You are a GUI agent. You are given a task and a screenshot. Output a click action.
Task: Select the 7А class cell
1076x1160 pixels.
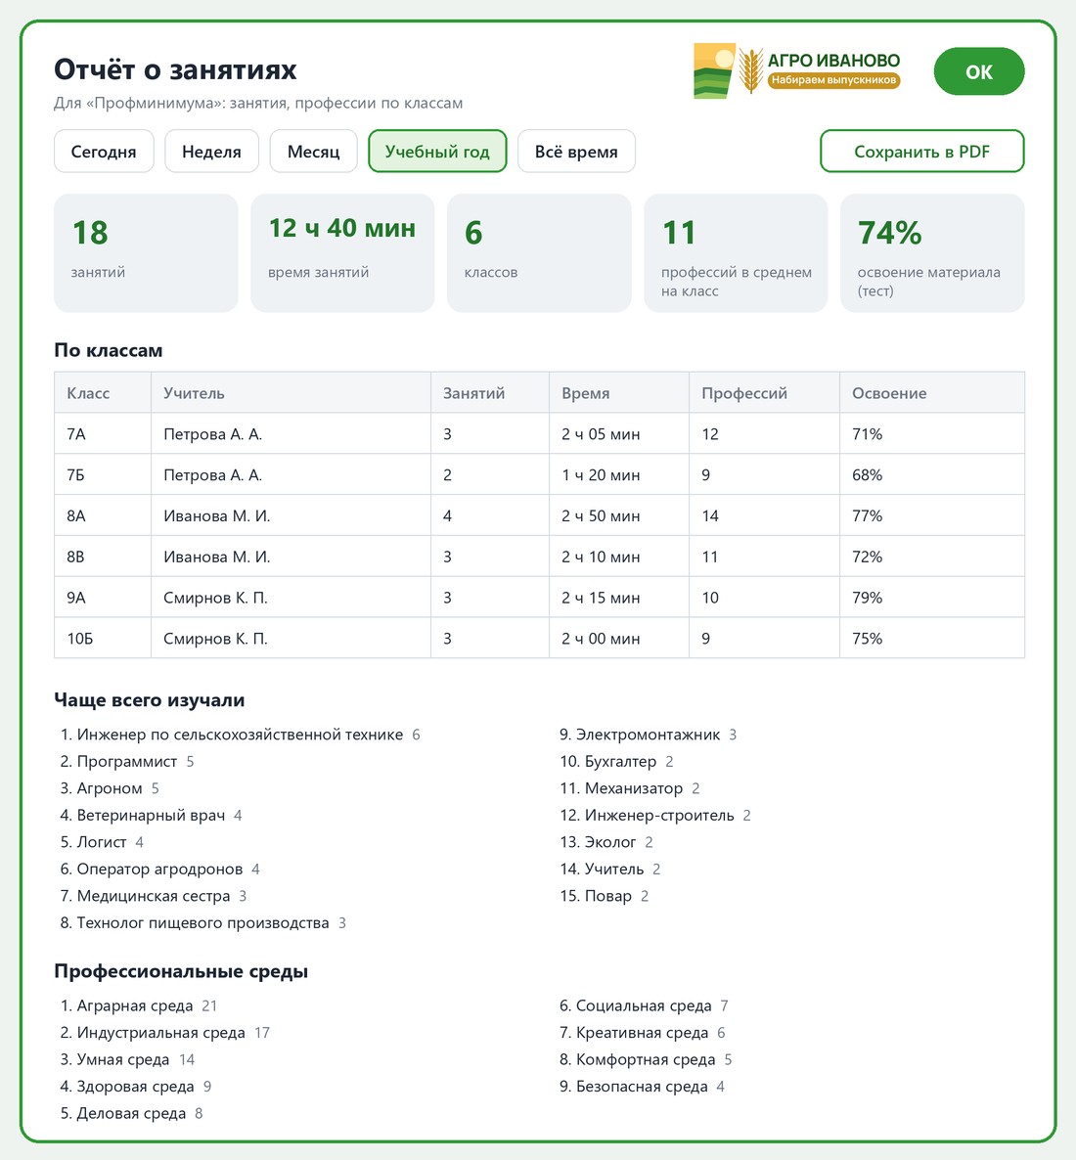click(x=103, y=433)
